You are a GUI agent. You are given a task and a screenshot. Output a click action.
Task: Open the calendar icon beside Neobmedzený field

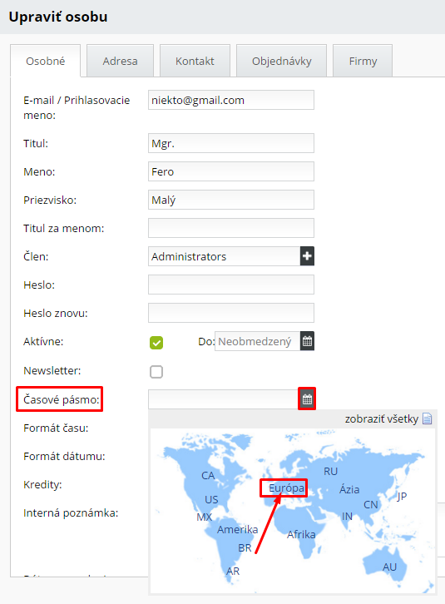307,341
